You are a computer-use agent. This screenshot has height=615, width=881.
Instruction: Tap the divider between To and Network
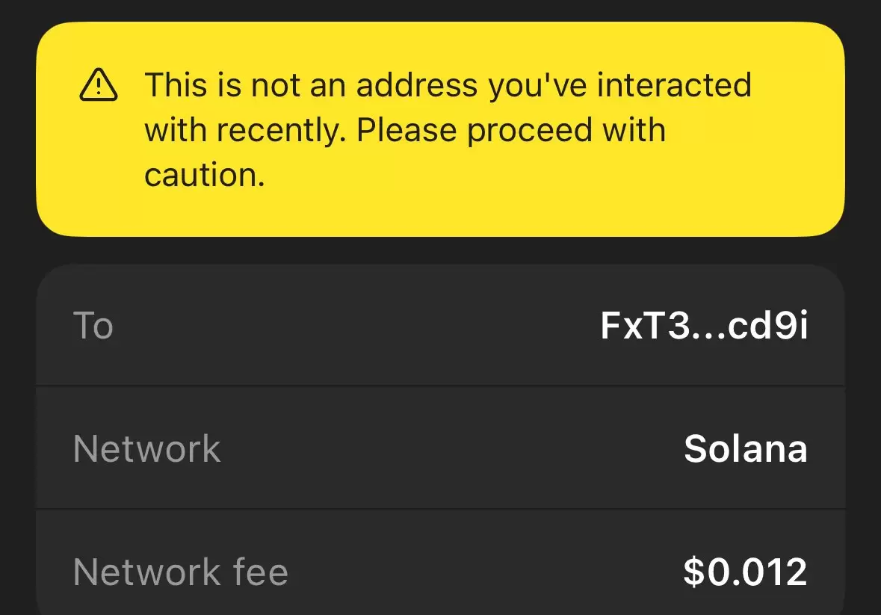click(441, 386)
